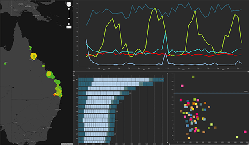Screen dimensions: 249x145
Task: Click the left handle of the scatter plot's horizontal range slider
Action: point(169,144)
